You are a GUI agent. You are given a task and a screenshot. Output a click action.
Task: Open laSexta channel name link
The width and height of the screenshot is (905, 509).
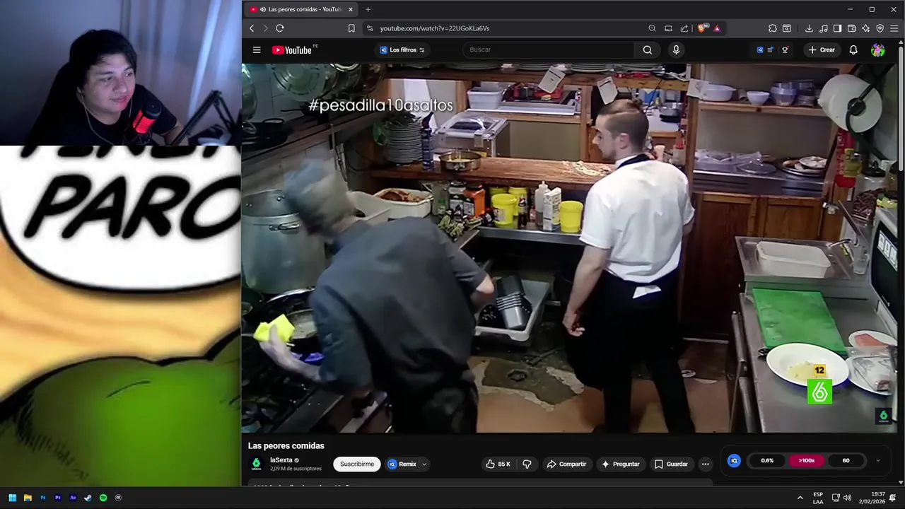[281, 460]
